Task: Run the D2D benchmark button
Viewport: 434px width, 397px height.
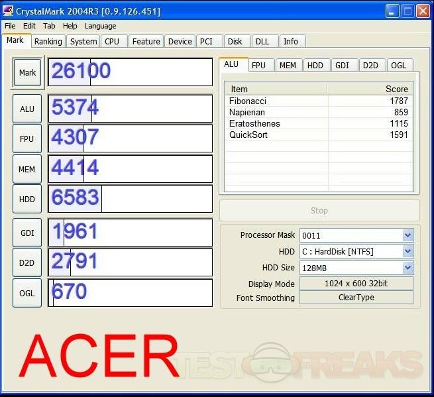Action: click(27, 262)
